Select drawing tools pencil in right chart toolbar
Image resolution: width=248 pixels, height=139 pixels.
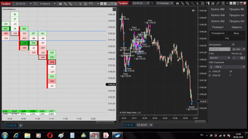click(182, 3)
